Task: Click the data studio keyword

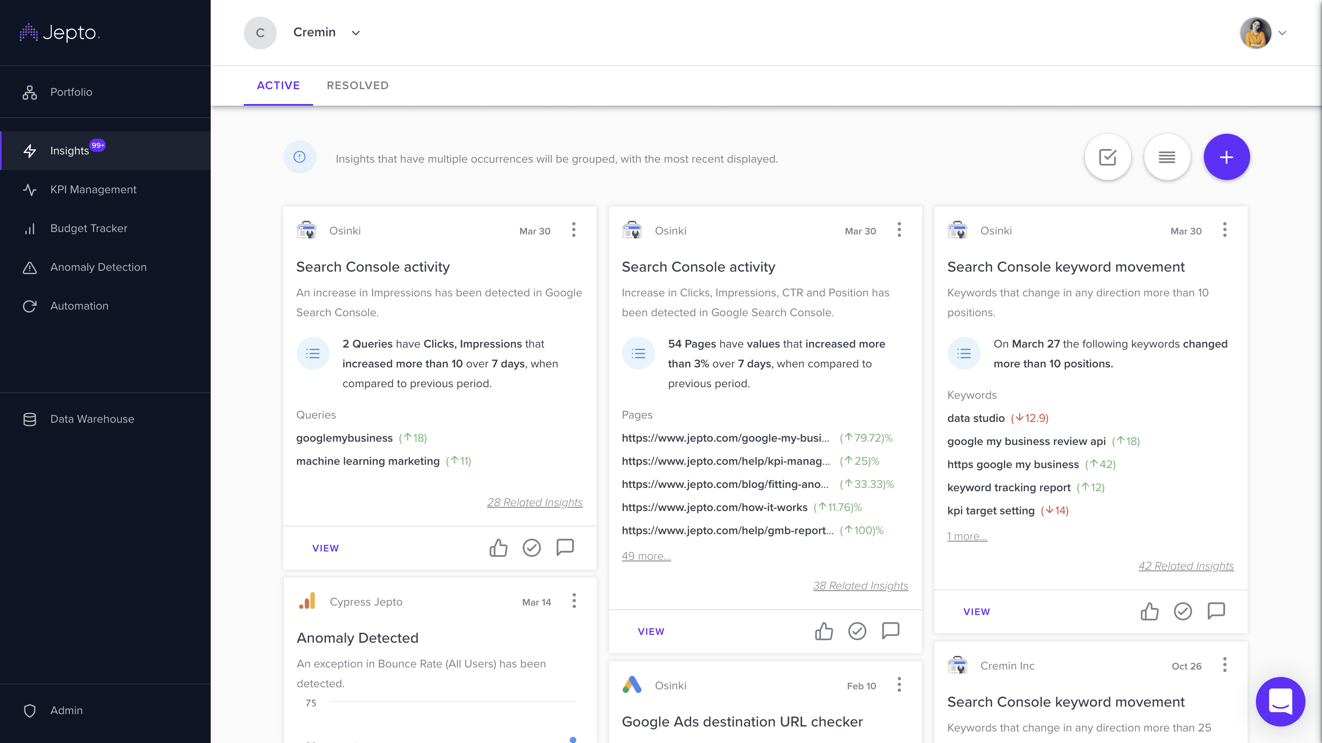Action: (x=975, y=419)
